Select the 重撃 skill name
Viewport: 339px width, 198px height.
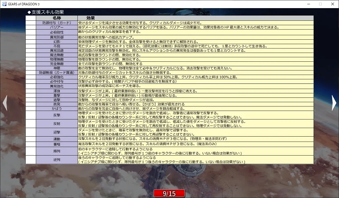point(56,95)
